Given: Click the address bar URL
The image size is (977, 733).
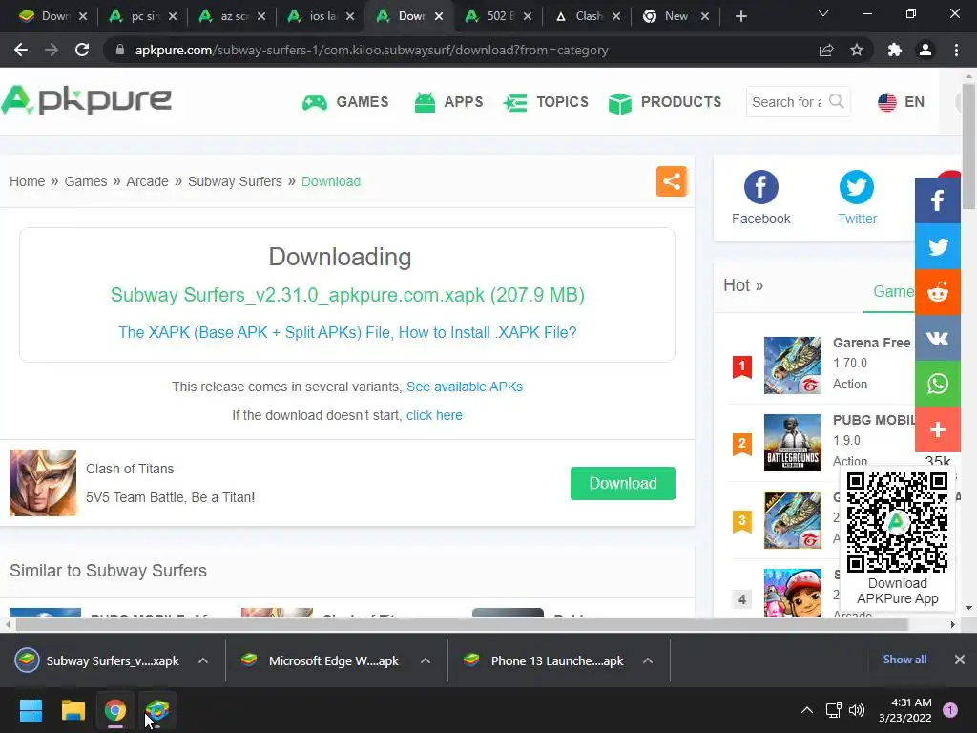Looking at the screenshot, I should click(371, 50).
